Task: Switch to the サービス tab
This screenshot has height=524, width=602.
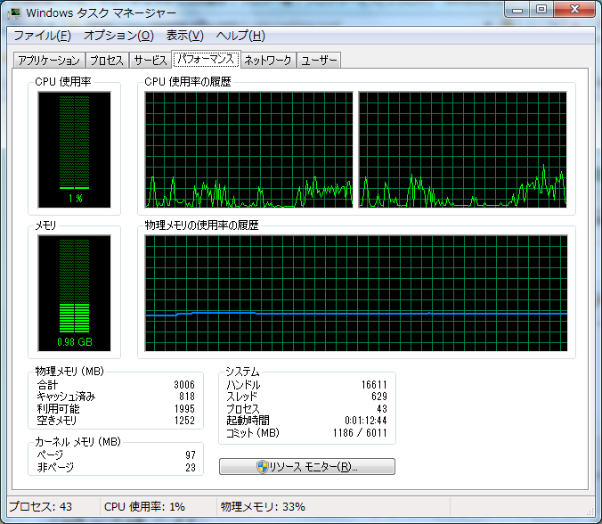Action: [x=150, y=61]
